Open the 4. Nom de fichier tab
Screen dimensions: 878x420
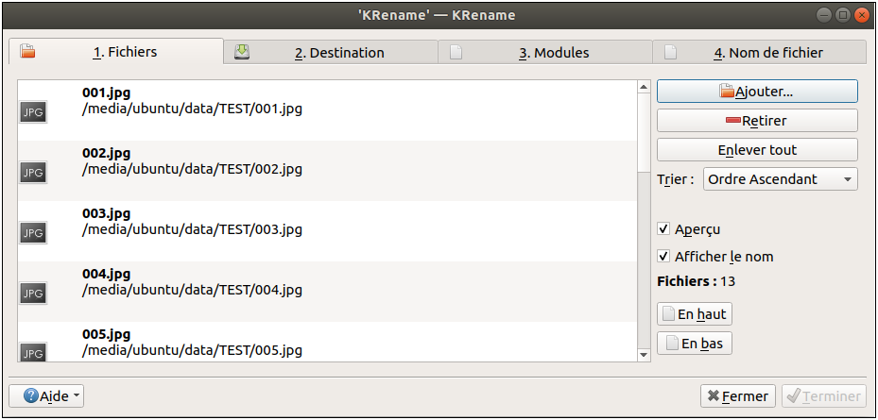tap(759, 52)
